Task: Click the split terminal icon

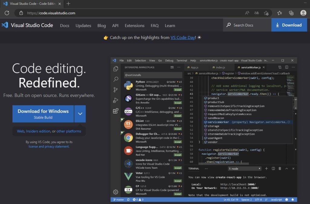Action: click(273, 169)
